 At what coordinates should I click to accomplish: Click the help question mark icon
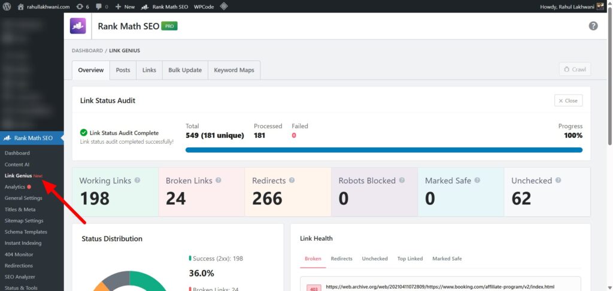(x=593, y=26)
